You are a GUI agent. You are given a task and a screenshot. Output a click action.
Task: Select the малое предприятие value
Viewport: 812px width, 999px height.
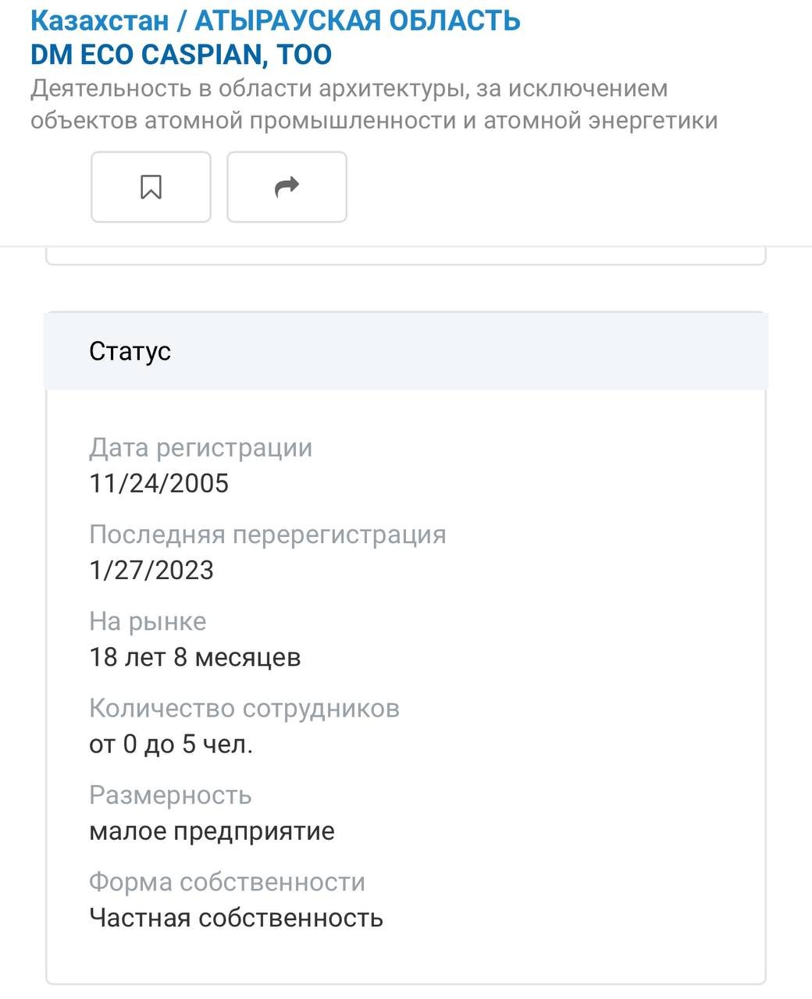coord(212,830)
